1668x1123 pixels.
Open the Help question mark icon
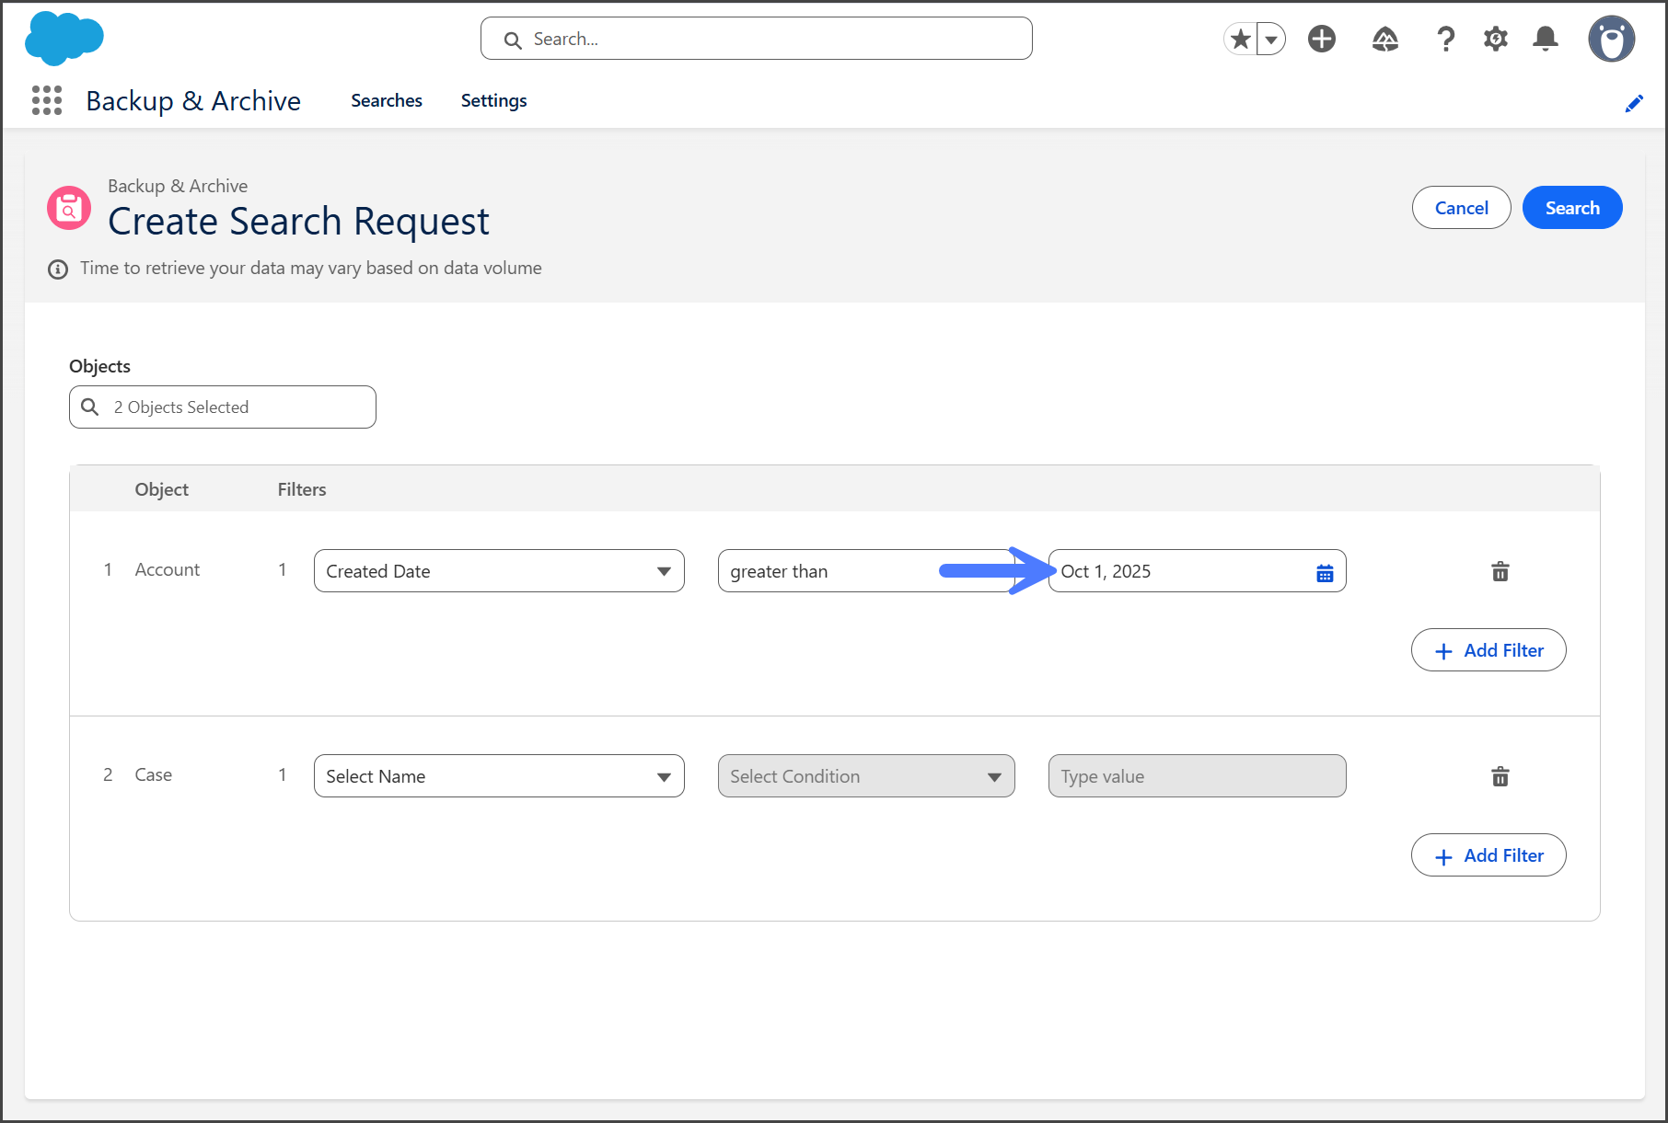tap(1445, 39)
